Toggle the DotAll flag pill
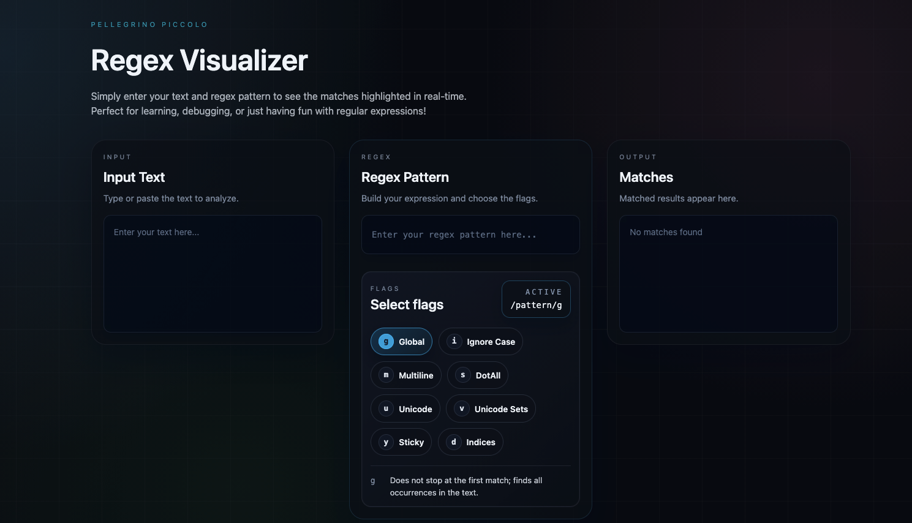The height and width of the screenshot is (523, 912). coord(478,375)
